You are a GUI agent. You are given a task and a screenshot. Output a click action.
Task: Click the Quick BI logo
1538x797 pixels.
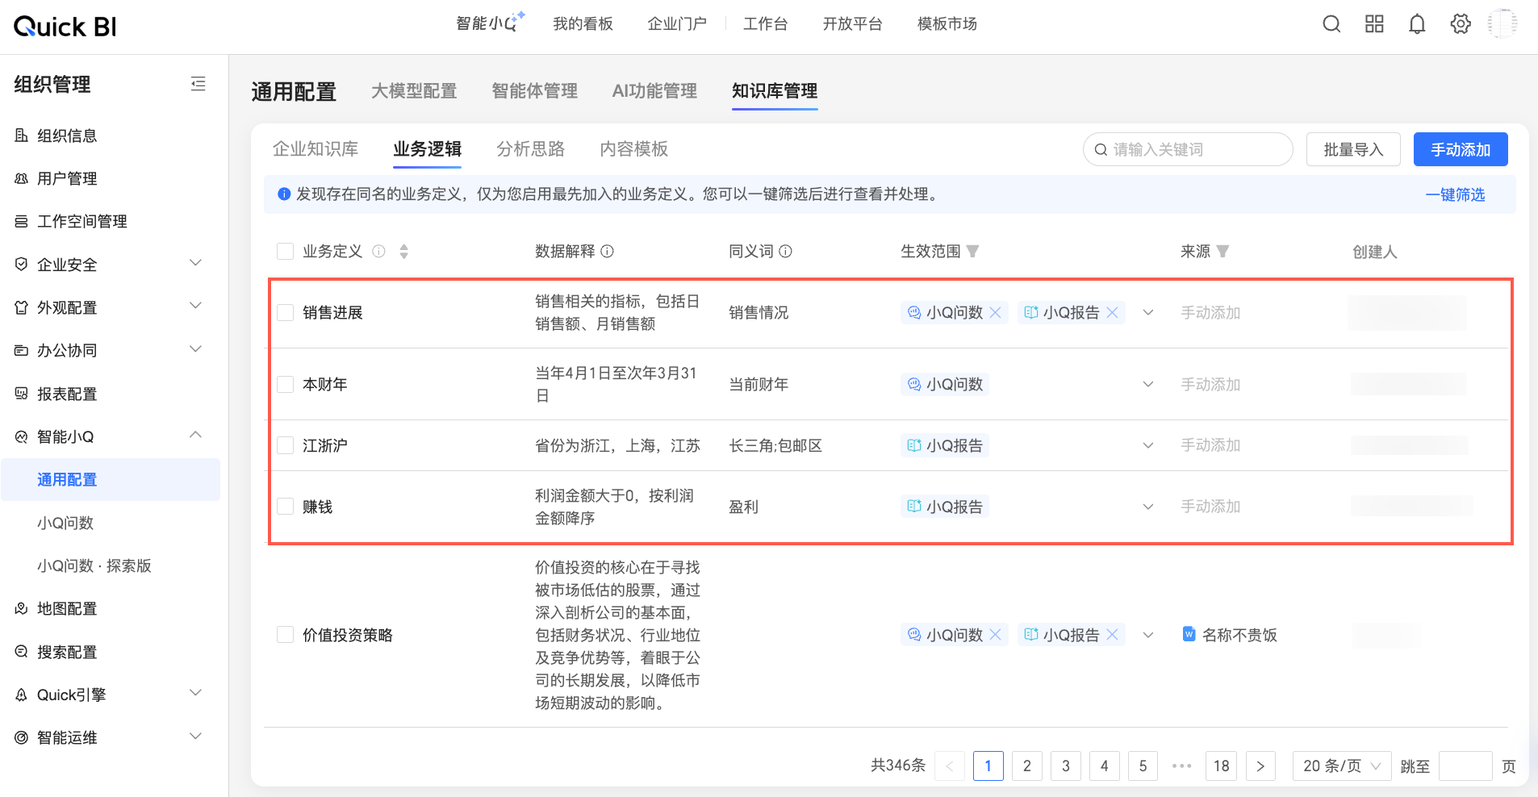pyautogui.click(x=65, y=27)
